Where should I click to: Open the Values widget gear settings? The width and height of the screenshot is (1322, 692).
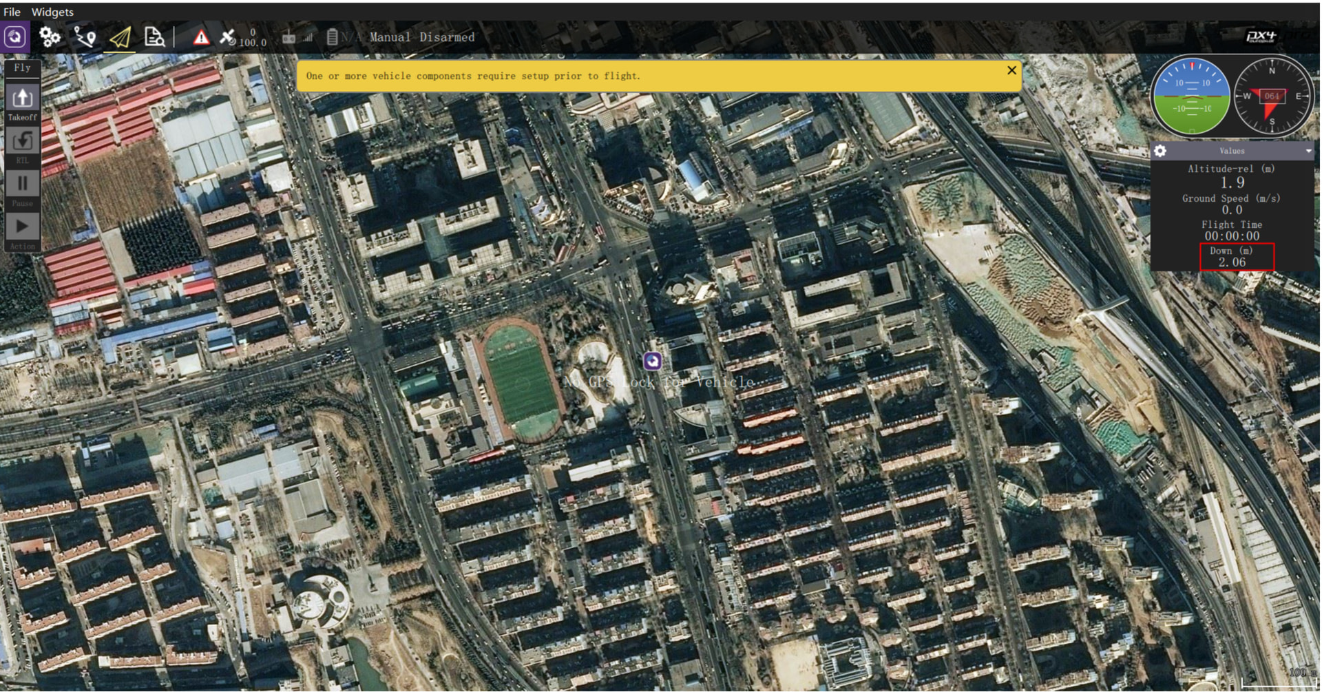[1160, 151]
